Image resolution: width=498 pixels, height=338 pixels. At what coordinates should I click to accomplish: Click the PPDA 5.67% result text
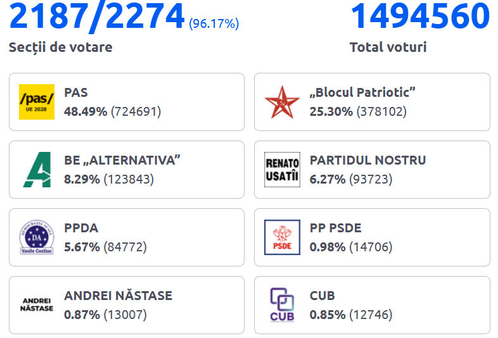[105, 247]
